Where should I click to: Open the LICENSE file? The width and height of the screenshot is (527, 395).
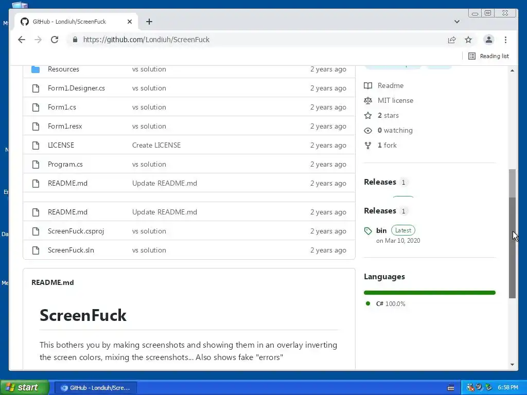pos(61,145)
